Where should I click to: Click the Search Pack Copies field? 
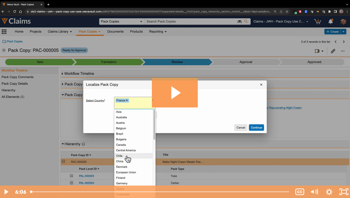[191, 21]
